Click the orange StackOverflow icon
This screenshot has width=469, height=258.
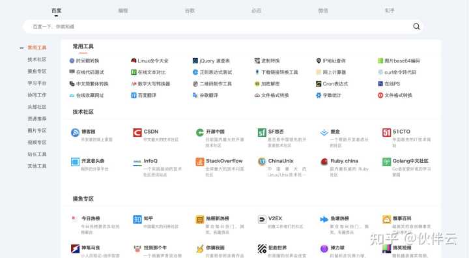point(199,162)
